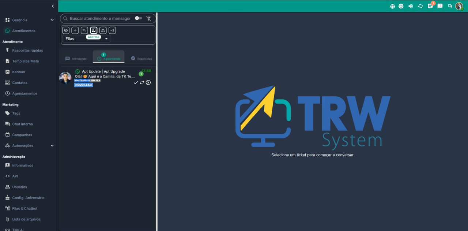Toggle the search switch in the search bar
Screen dimensions: 468x231
tap(138, 18)
